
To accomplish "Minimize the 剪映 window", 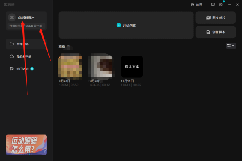I will tap(229, 5).
